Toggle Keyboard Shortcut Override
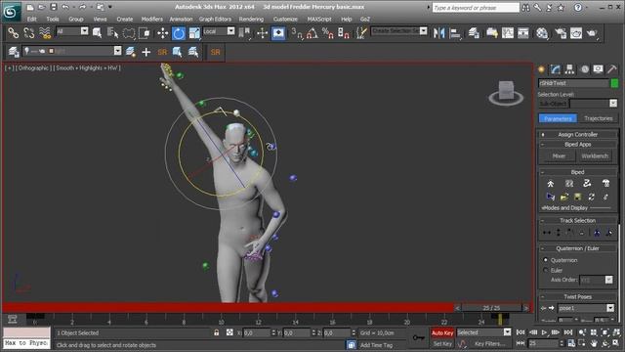 point(278,32)
